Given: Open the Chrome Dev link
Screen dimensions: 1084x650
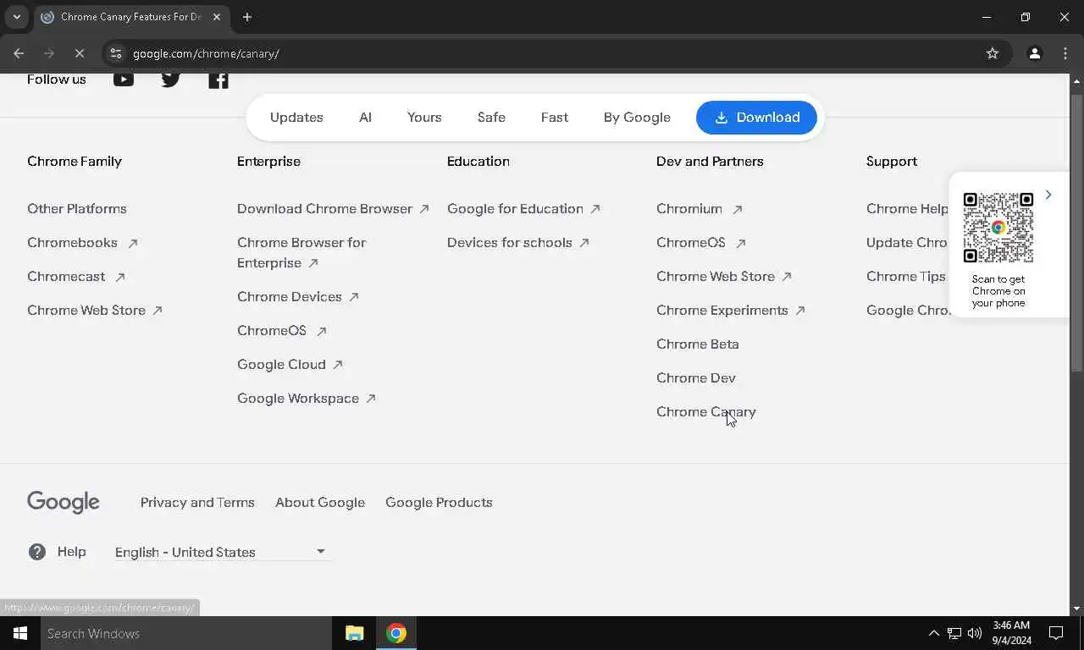Looking at the screenshot, I should pos(696,378).
